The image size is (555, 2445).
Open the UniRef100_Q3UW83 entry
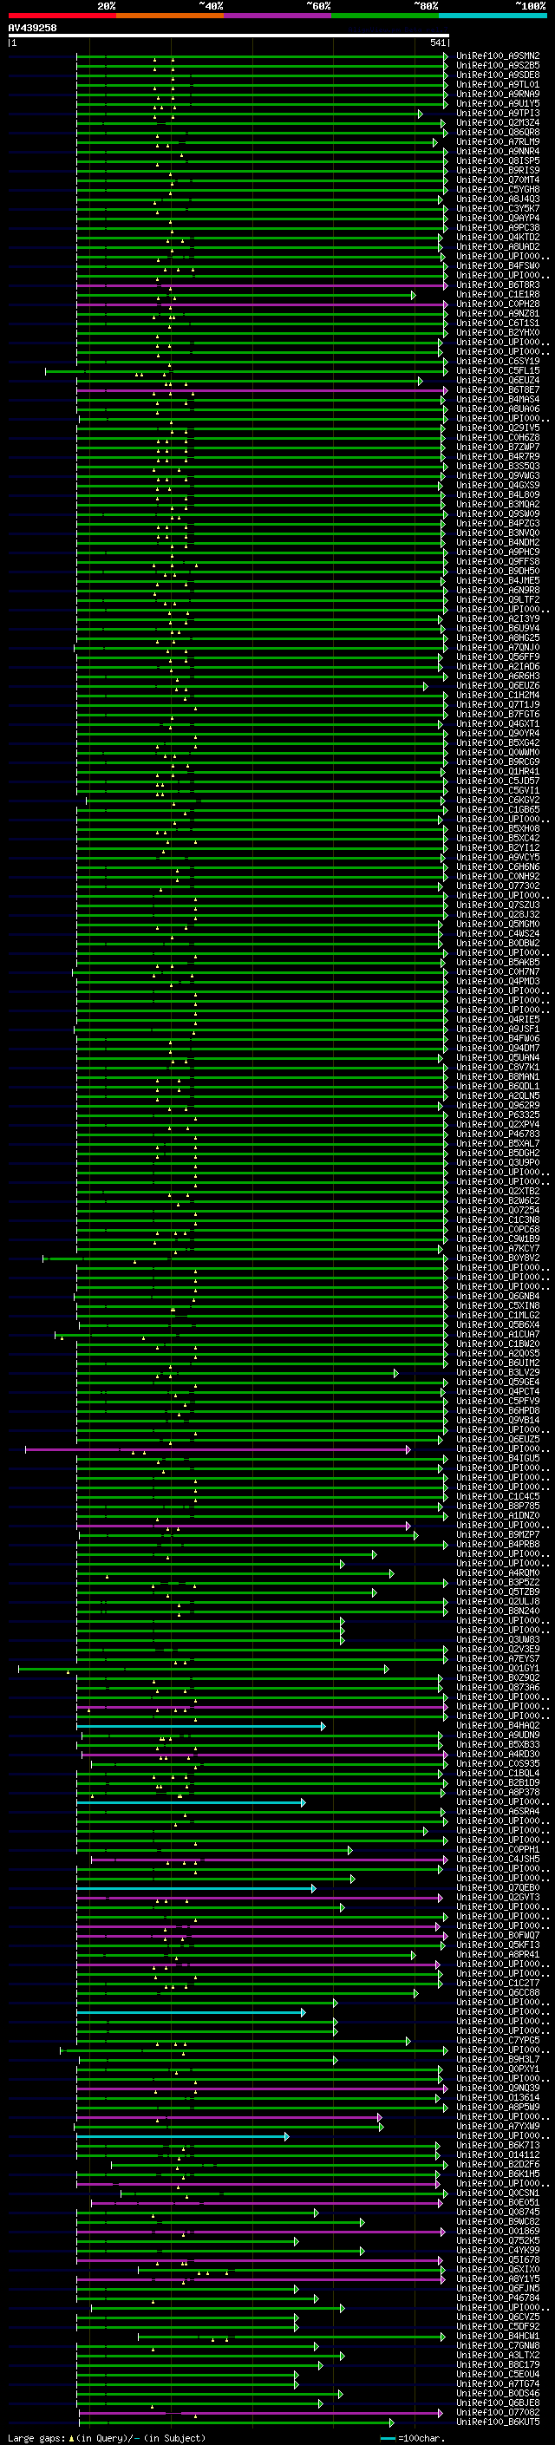tap(498, 1640)
